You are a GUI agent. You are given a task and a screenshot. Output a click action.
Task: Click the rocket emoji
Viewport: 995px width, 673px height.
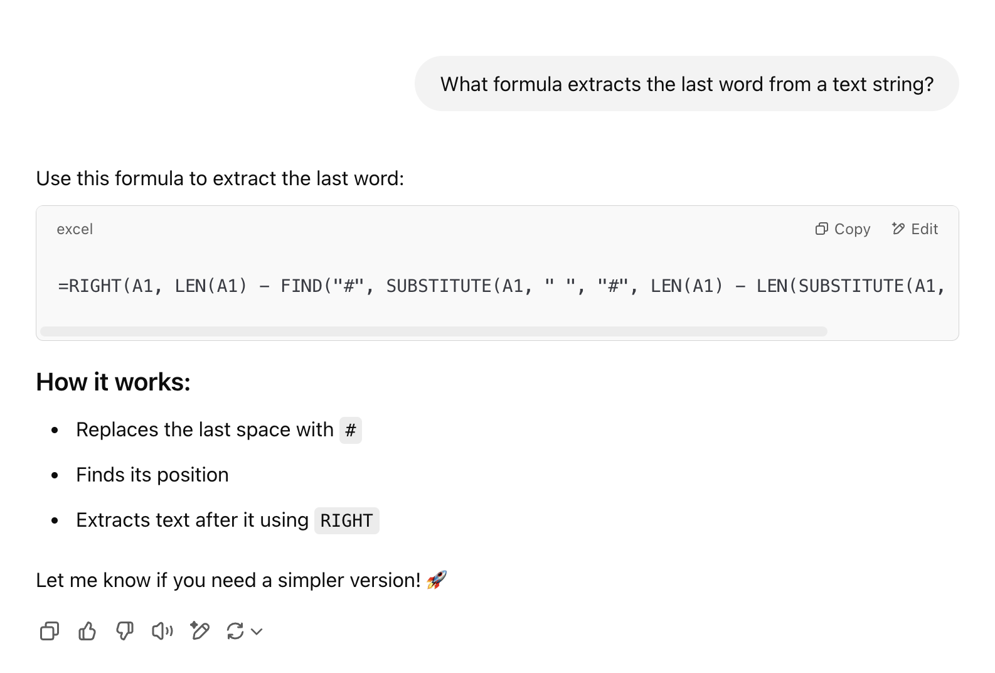pos(437,580)
